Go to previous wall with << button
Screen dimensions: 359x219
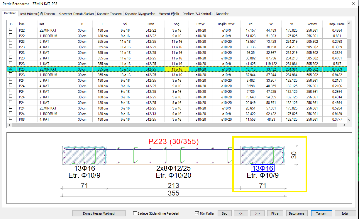[241, 213]
